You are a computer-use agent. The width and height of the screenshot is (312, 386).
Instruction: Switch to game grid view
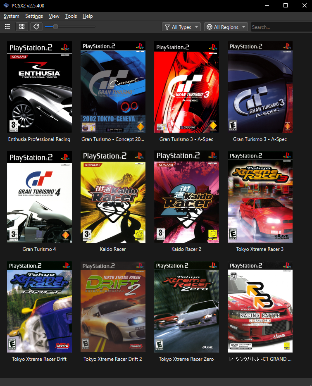22,26
